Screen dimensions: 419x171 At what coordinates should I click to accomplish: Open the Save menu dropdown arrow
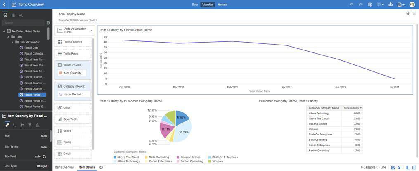403,5
